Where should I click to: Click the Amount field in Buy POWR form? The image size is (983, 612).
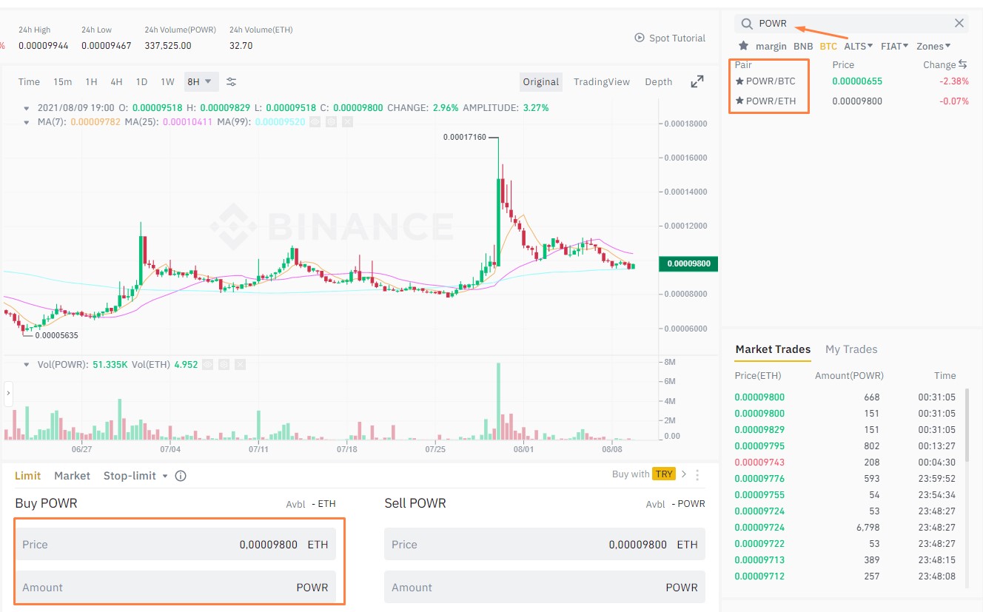178,587
